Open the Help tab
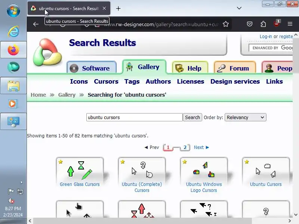Screen dimensions: 299x224 pos(190,67)
